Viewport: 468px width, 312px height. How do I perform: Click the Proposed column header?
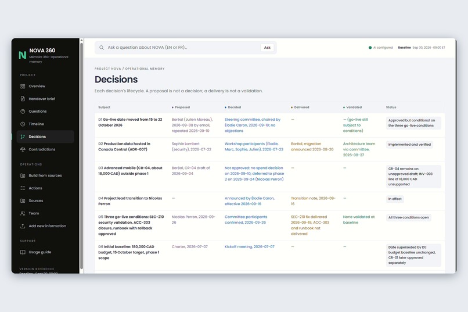(181, 107)
